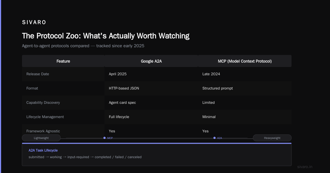Click the Heavyweight pill on the scale
330x173 pixels.
tap(272, 138)
